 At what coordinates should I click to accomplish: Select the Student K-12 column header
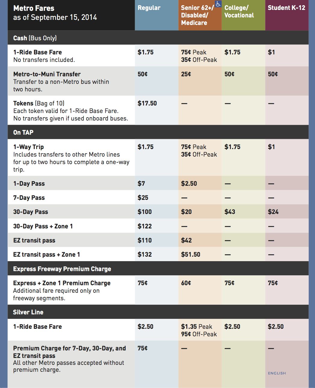[x=286, y=8]
